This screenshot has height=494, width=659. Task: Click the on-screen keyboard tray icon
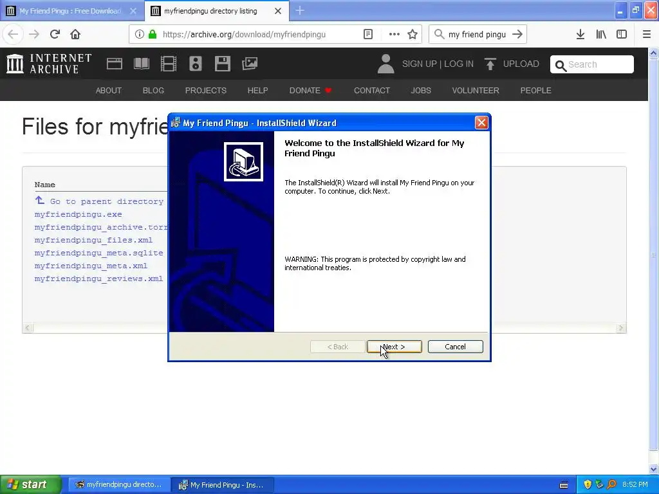click(x=564, y=485)
